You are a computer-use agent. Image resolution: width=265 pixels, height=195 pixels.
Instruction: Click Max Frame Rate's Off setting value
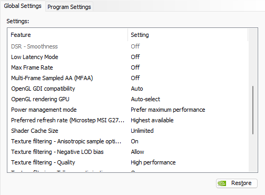(x=135, y=67)
